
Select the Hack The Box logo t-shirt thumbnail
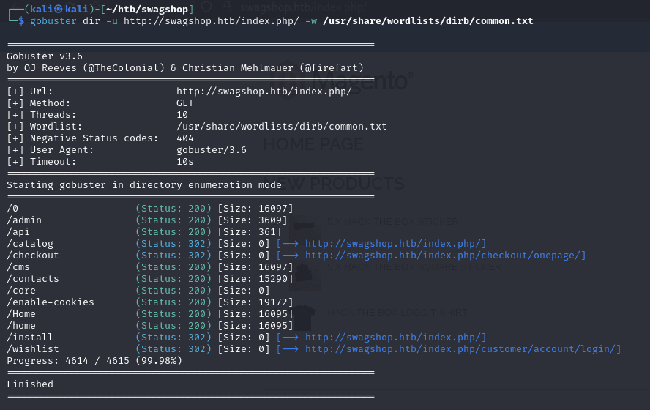(302, 315)
